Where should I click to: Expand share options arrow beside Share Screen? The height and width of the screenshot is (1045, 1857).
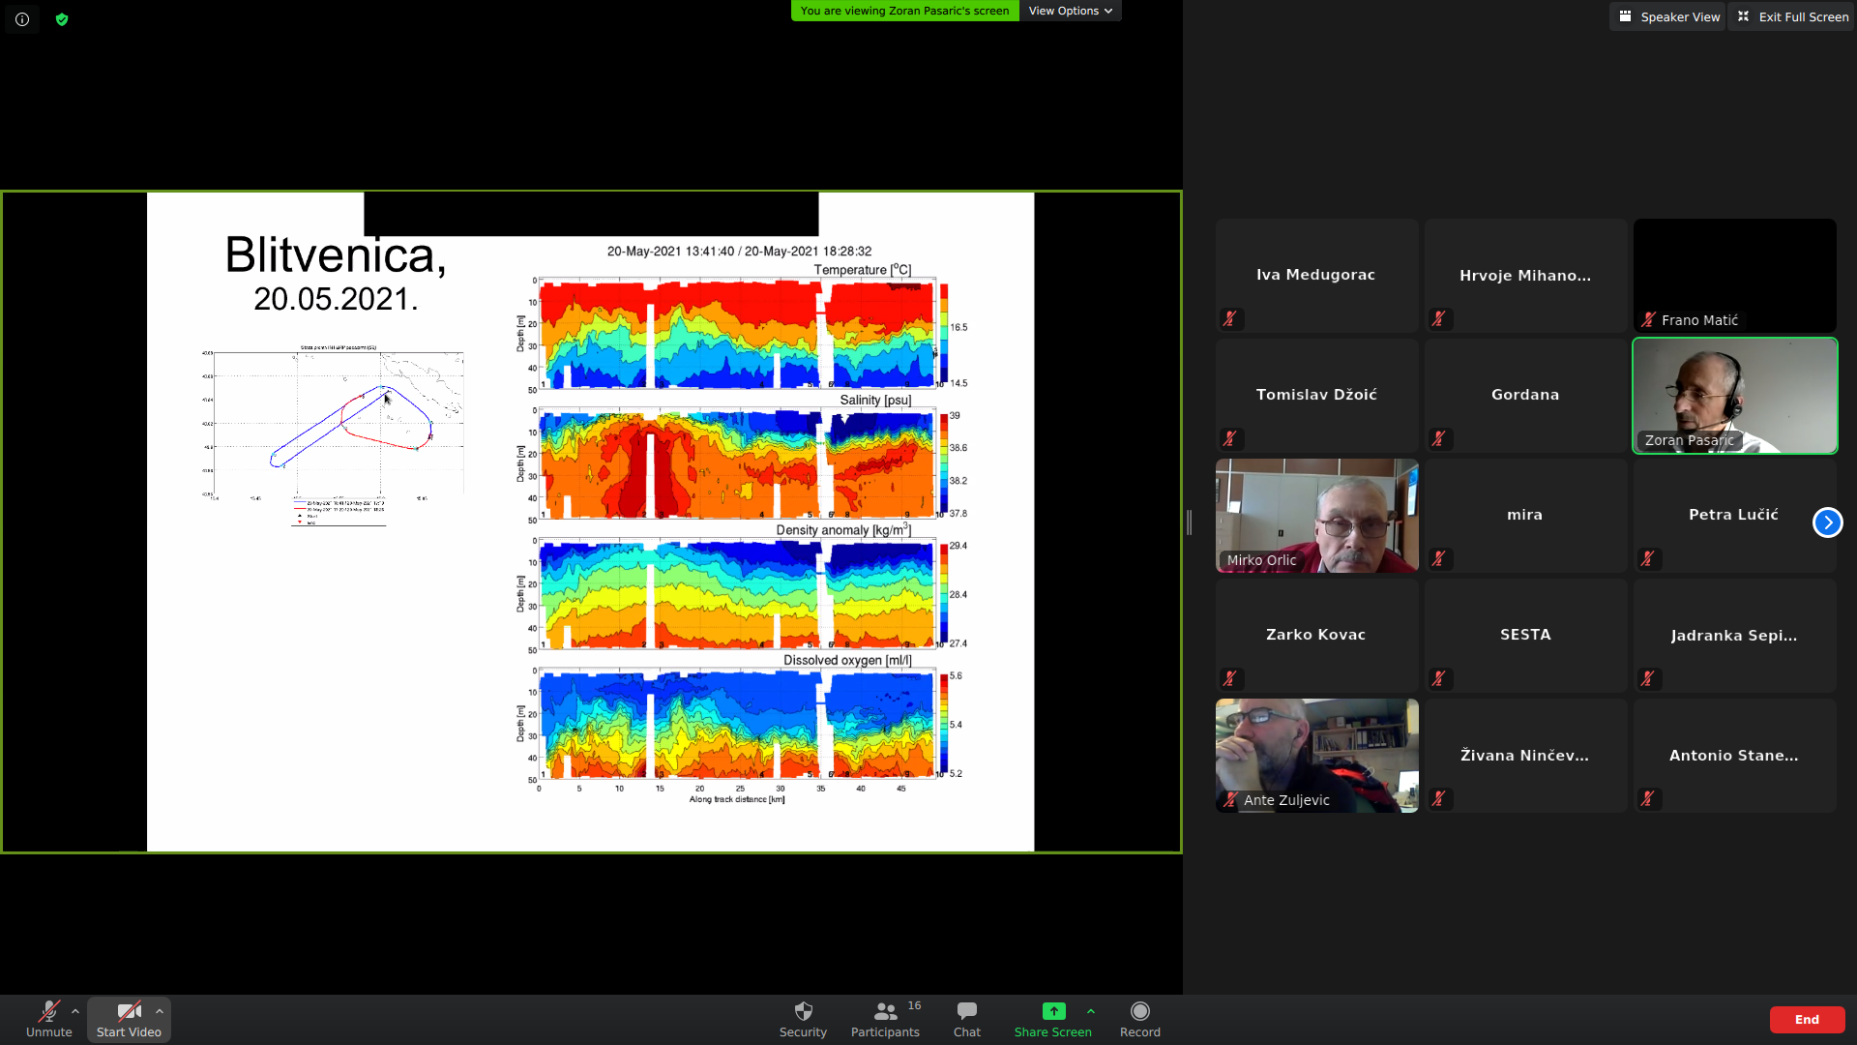tap(1091, 1011)
